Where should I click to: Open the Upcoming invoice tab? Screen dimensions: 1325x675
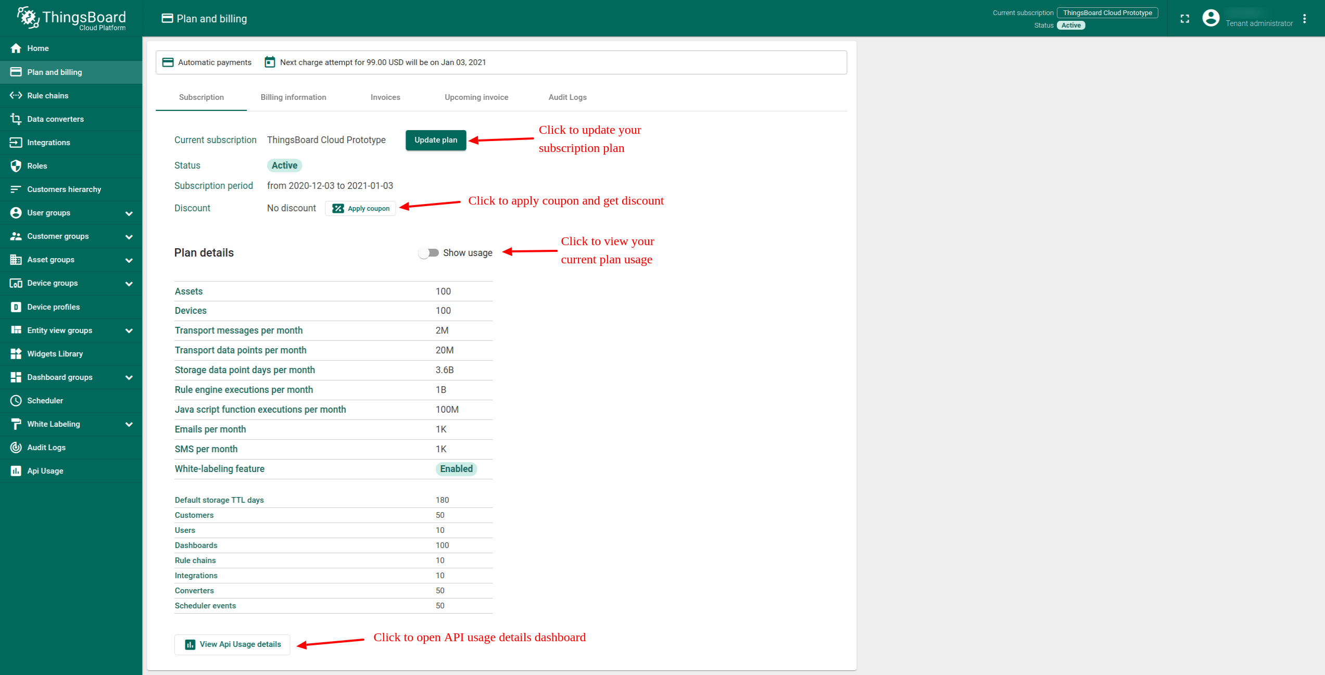tap(476, 97)
